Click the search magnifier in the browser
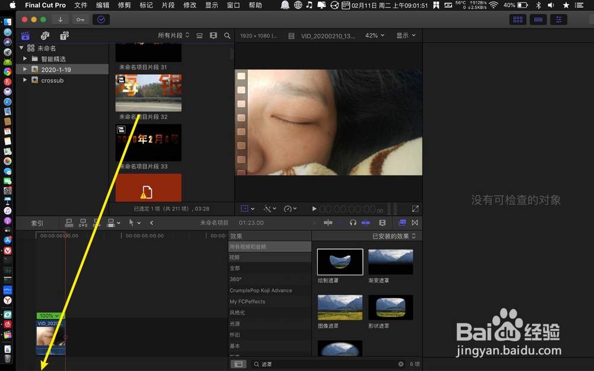 [x=227, y=36]
